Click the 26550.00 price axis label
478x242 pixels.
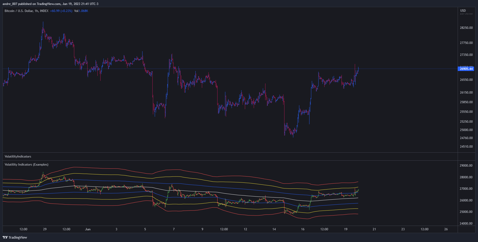pos(466,80)
